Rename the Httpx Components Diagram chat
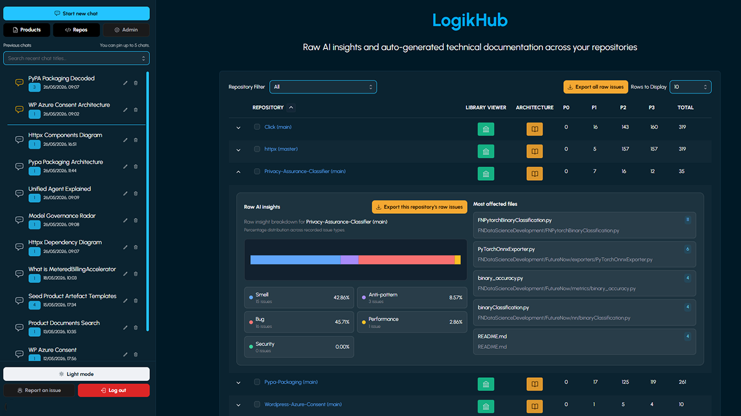Viewport: 741px width, 416px height. click(x=126, y=140)
